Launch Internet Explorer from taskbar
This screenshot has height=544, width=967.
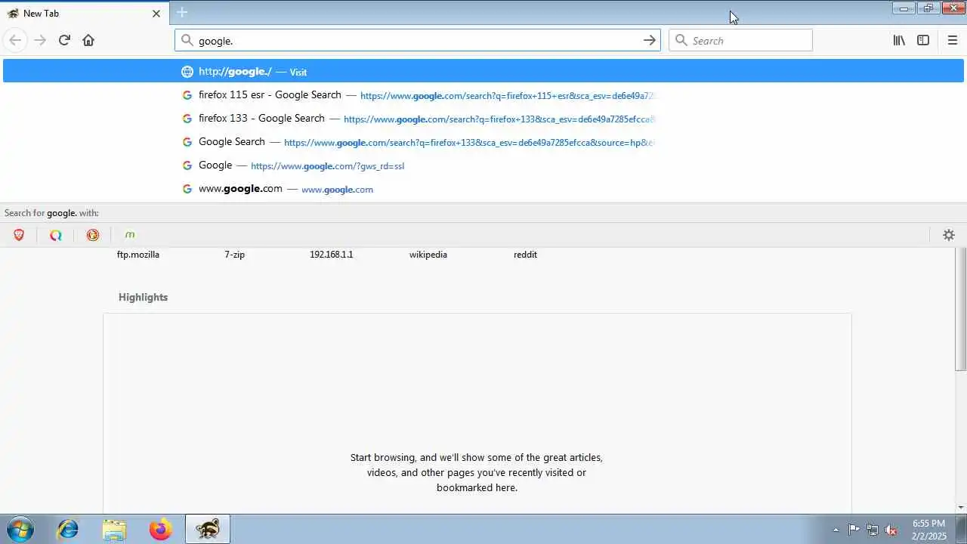68,530
